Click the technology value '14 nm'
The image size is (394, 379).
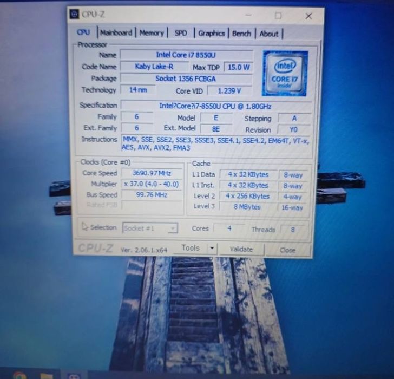tap(137, 90)
